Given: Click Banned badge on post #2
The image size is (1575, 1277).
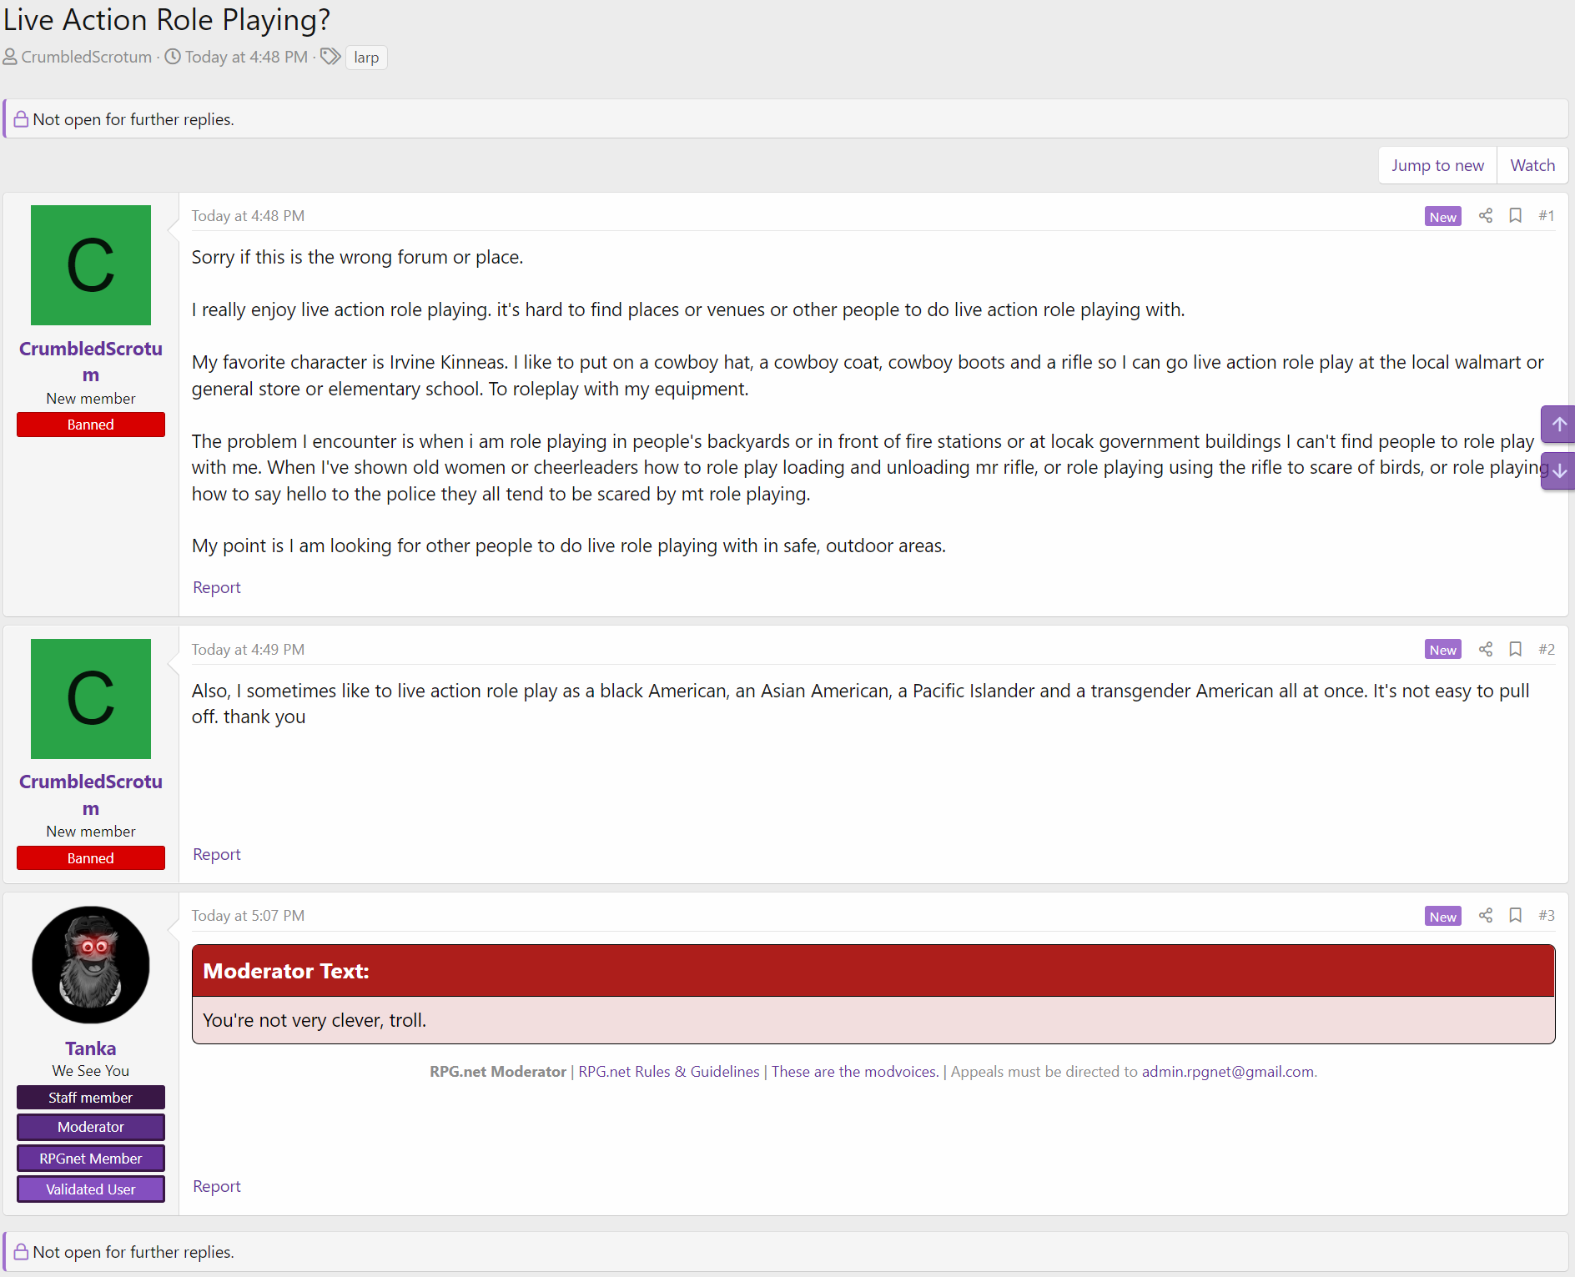Looking at the screenshot, I should coord(91,858).
